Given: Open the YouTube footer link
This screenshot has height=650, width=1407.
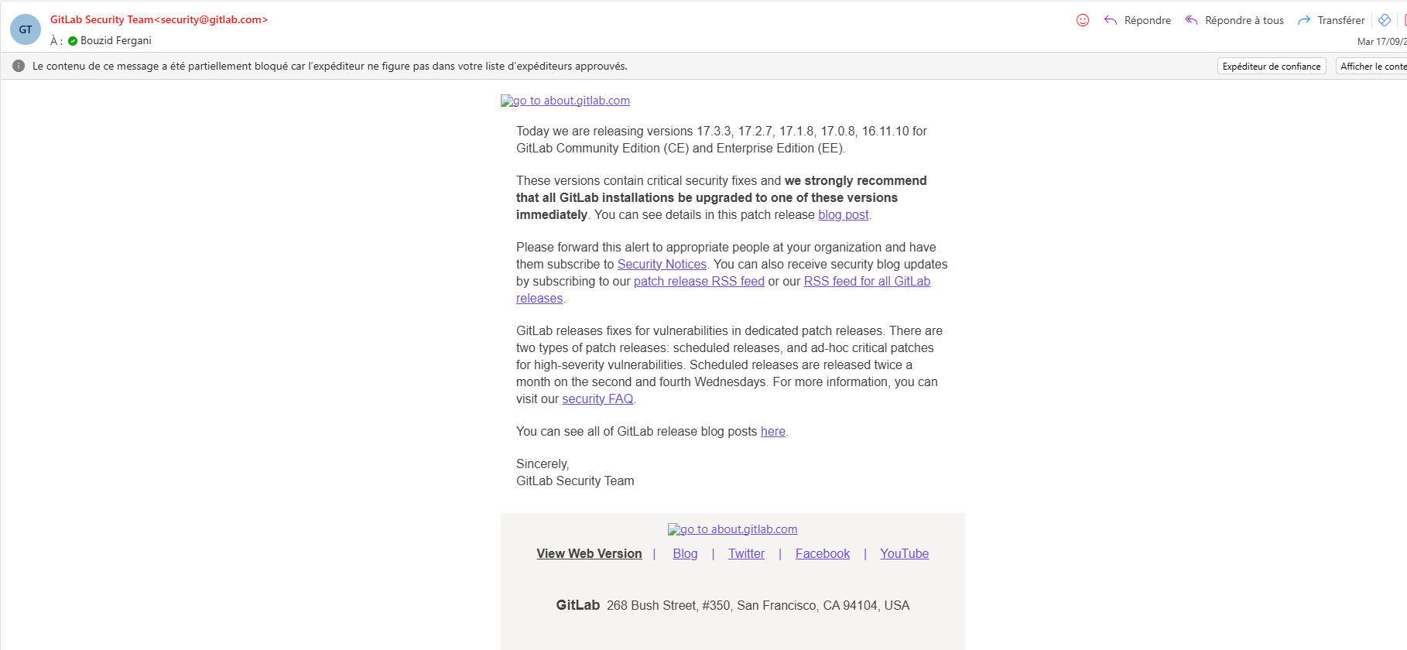Looking at the screenshot, I should coord(904,554).
